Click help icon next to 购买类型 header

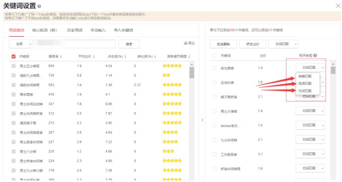(315, 55)
